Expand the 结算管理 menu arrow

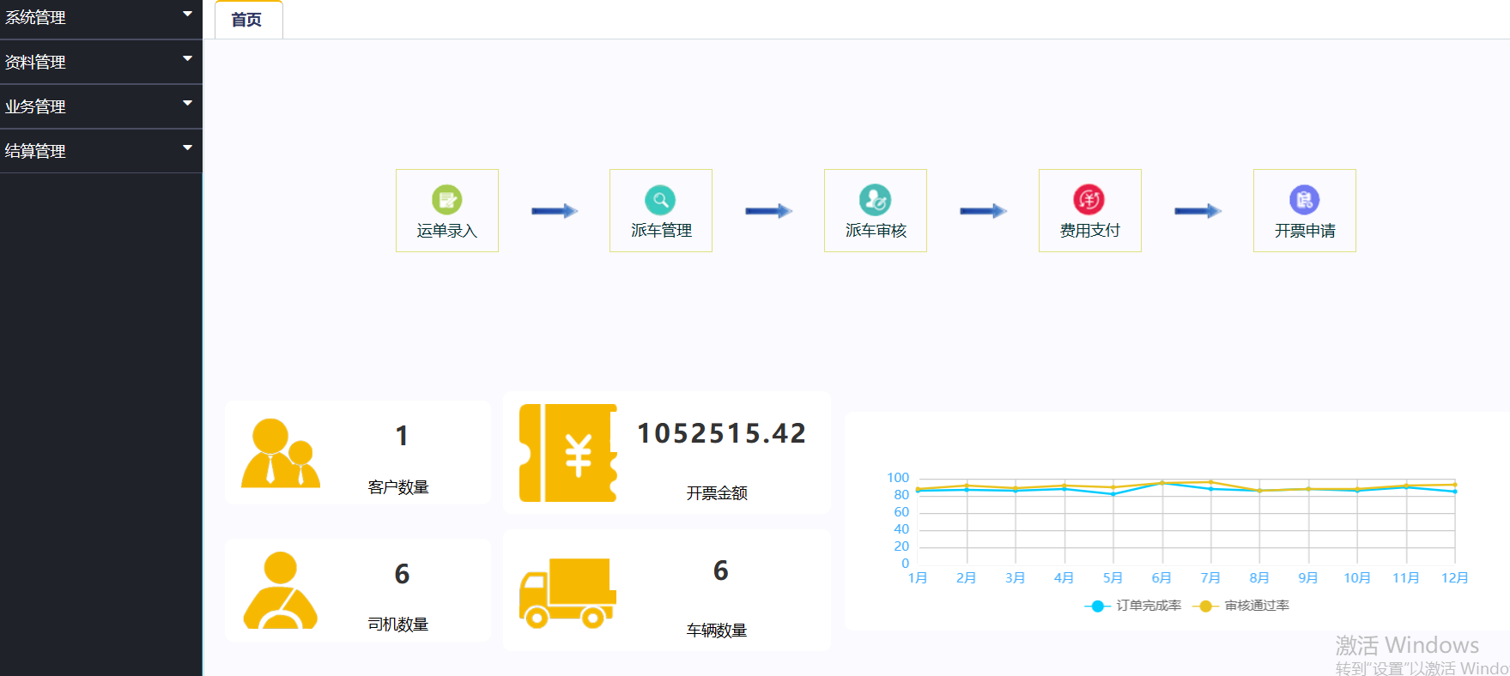tap(187, 148)
